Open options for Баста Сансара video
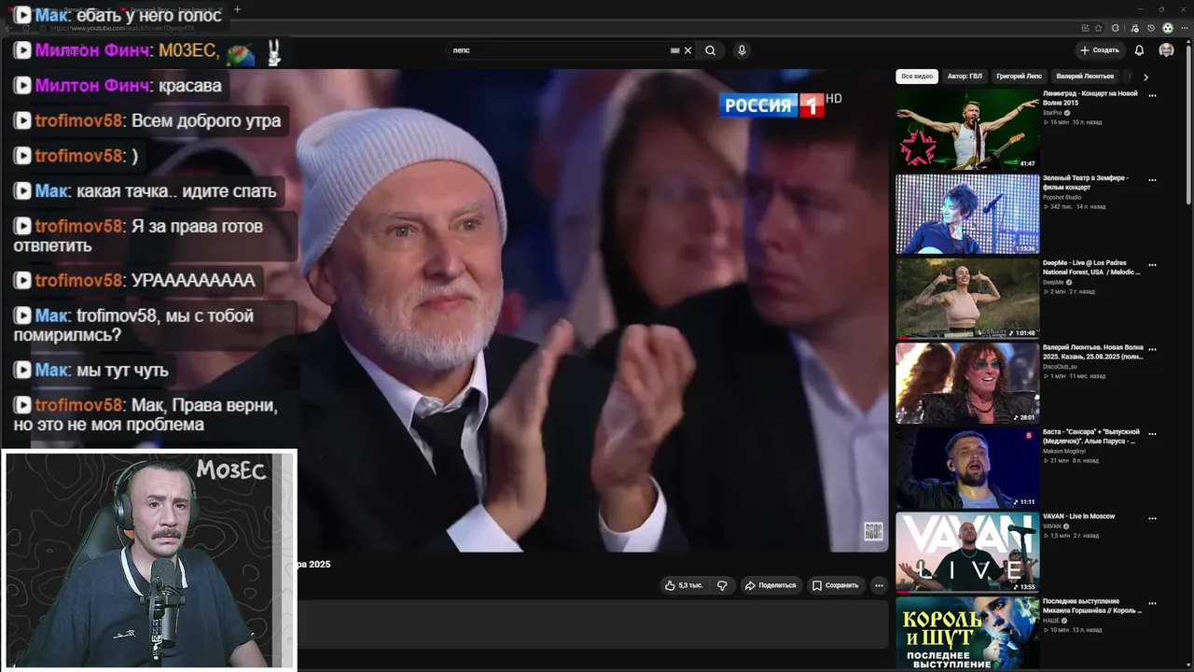The height and width of the screenshot is (672, 1194). point(1152,434)
